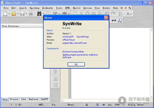This screenshot has width=154, height=108.
Task: Click the orange split-view icon in menu bar
Action: [122, 8]
